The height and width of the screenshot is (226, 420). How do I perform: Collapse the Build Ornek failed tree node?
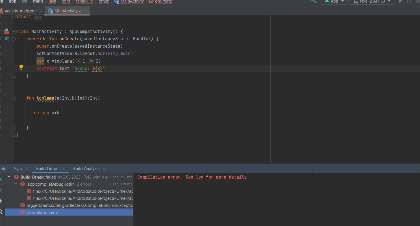click(x=9, y=177)
